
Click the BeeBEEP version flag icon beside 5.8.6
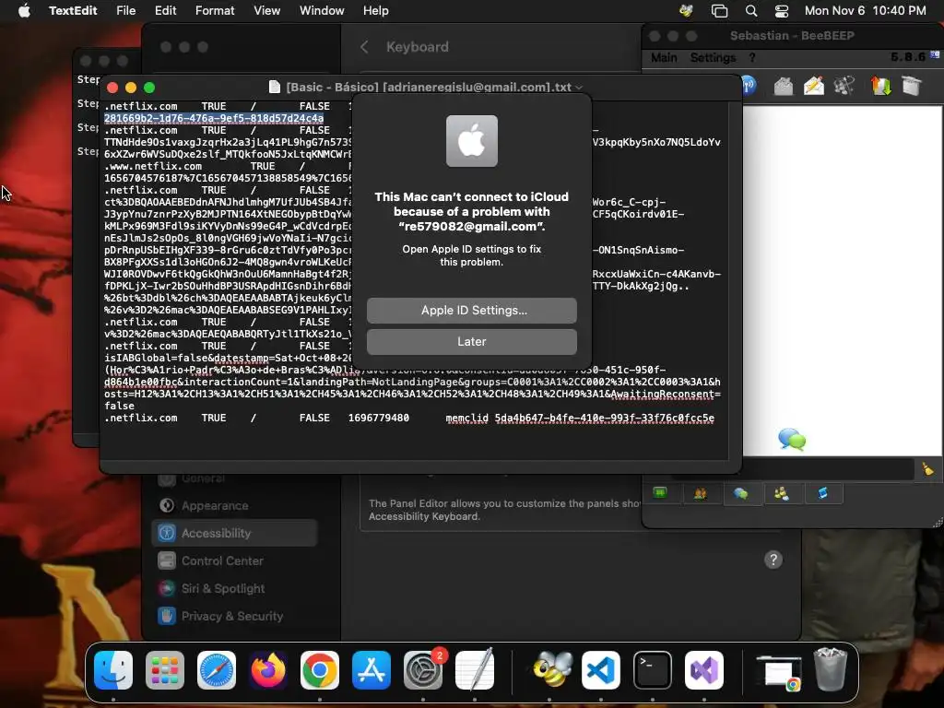[935, 54]
